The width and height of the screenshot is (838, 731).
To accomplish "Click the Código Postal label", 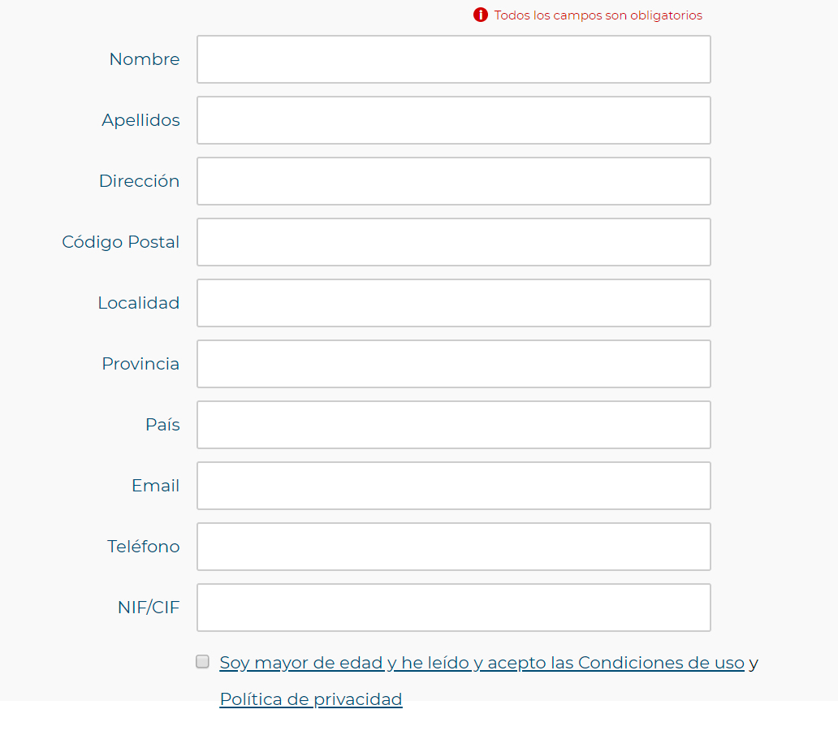I will pyautogui.click(x=121, y=242).
